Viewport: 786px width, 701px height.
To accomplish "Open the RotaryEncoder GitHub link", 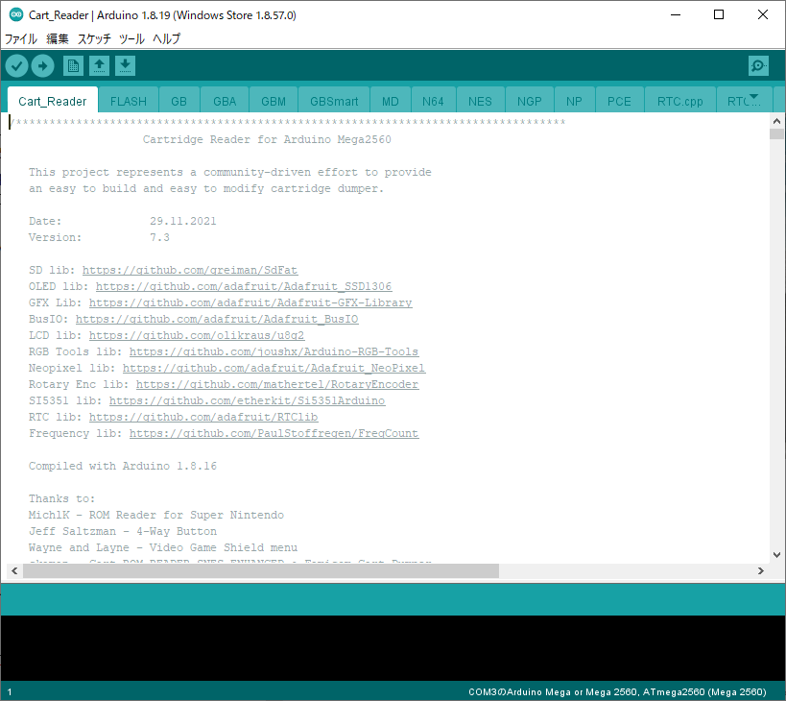I will [277, 384].
